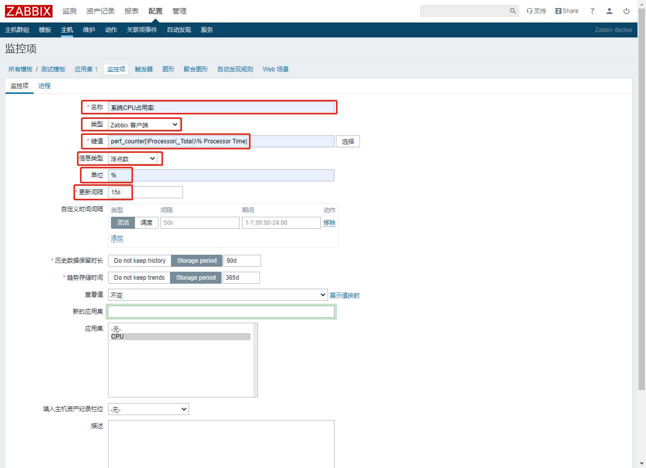Viewport: 646px width, 468px height.
Task: Select the 灵活 interval type
Action: pyautogui.click(x=123, y=223)
